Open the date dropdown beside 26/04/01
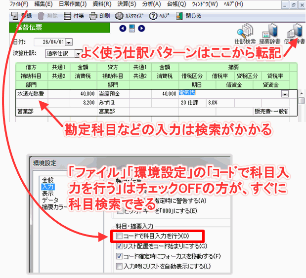The height and width of the screenshot is (278, 306). (69, 42)
